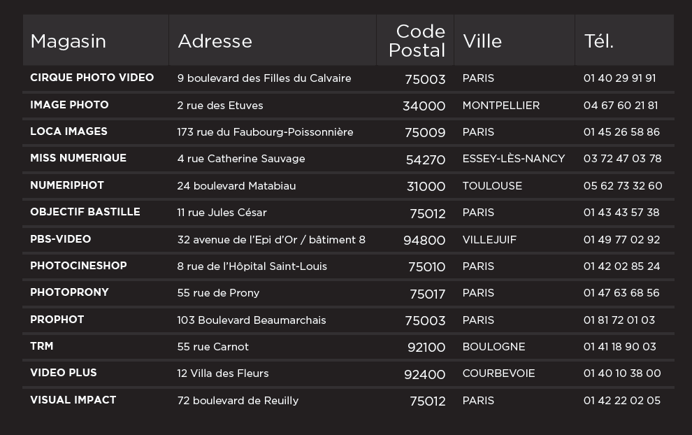The height and width of the screenshot is (435, 692).
Task: Select the CIRQUE PHOTO VIDEO store name
Action: click(x=92, y=78)
